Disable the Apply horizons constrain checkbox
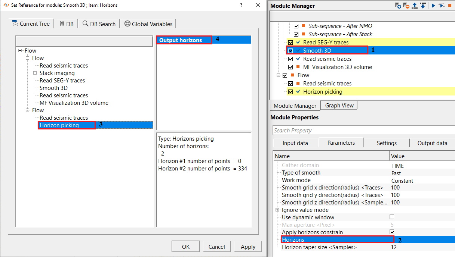This screenshot has width=455, height=257. tap(392, 232)
